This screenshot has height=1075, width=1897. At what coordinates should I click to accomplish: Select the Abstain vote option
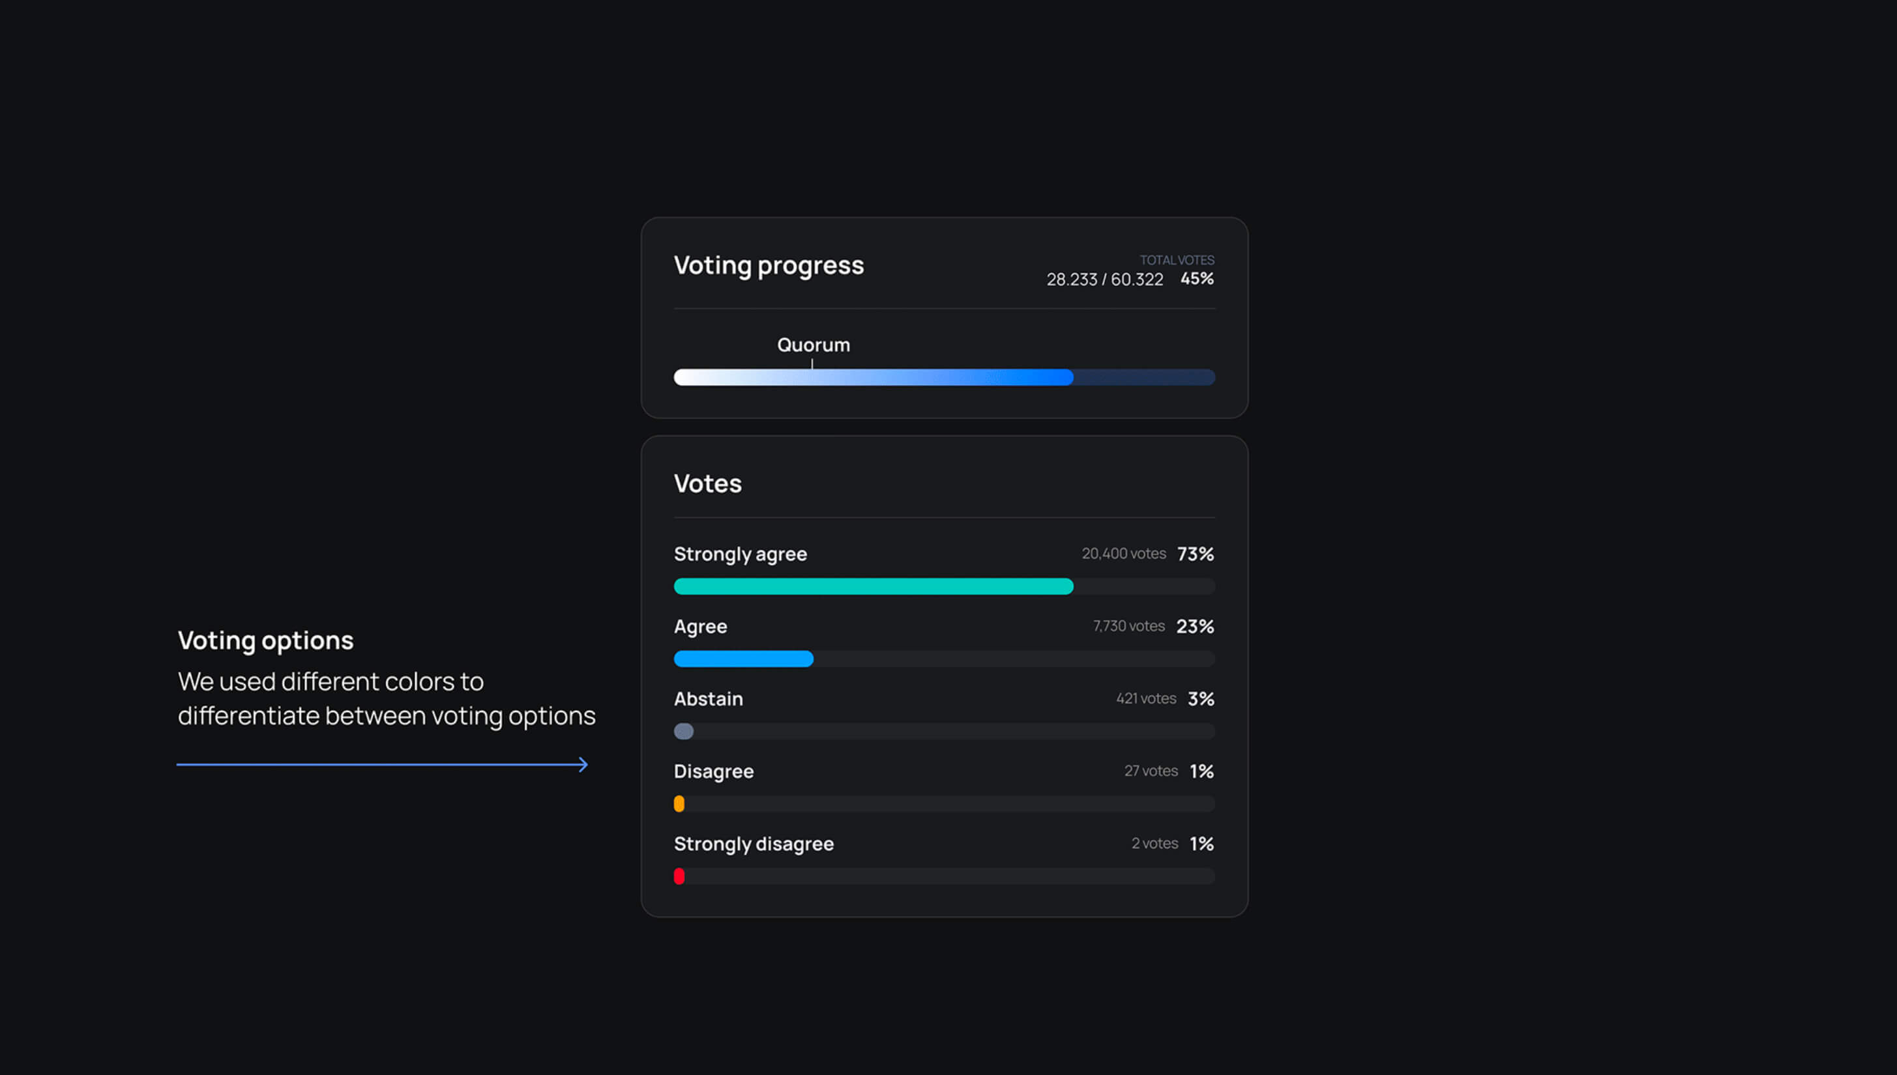pyautogui.click(x=708, y=698)
